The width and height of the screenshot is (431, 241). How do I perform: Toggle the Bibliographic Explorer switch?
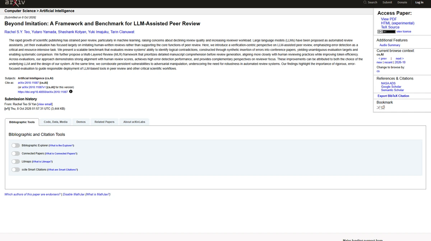click(16, 145)
